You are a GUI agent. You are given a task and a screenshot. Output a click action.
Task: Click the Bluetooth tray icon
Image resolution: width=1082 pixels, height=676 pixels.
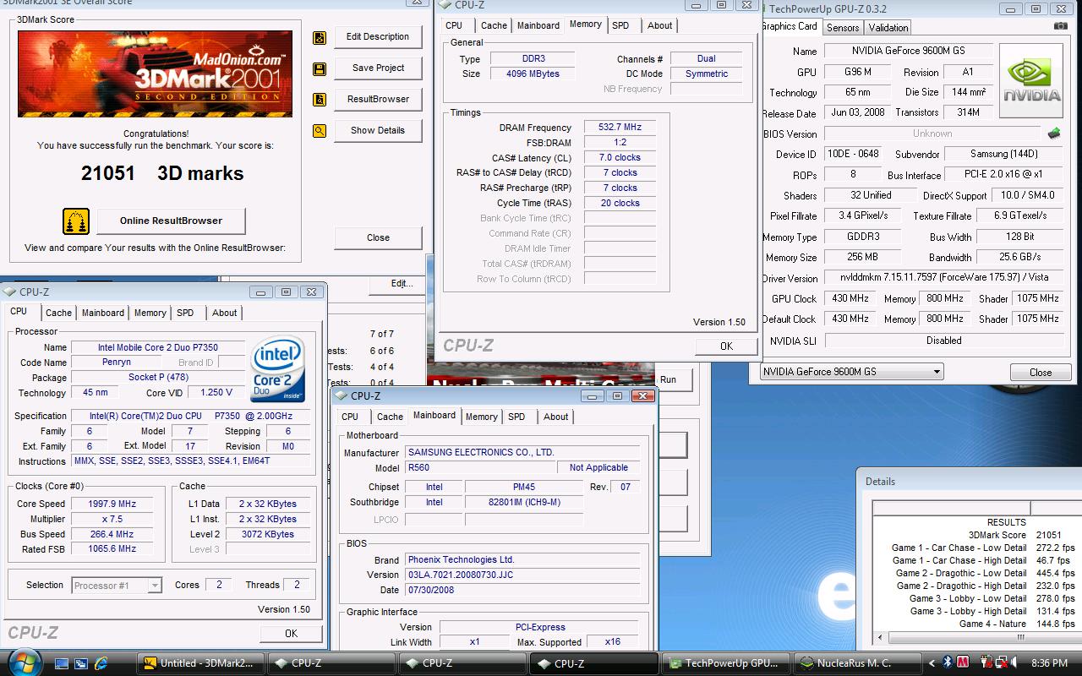point(948,663)
